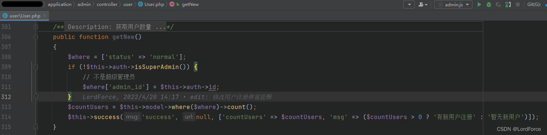547x135 pixels.
Task: Click the getNew function name in code
Action: pos(123,37)
